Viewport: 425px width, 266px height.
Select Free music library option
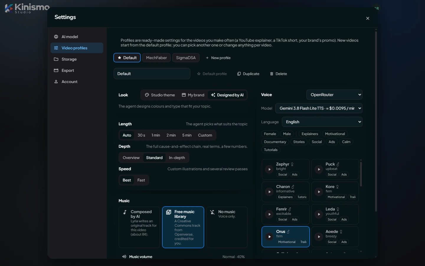(183, 227)
